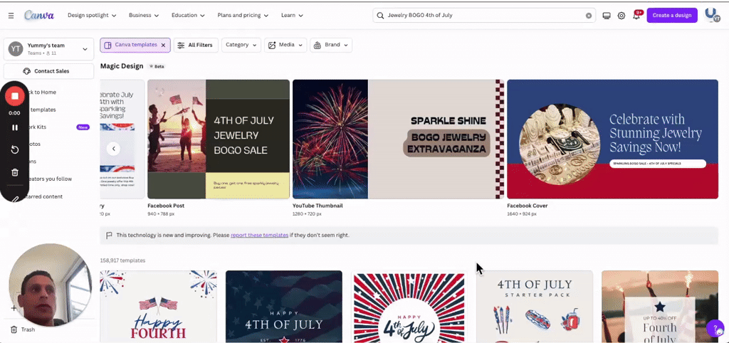
Task: Open the hamburger main menu
Action: [11, 16]
